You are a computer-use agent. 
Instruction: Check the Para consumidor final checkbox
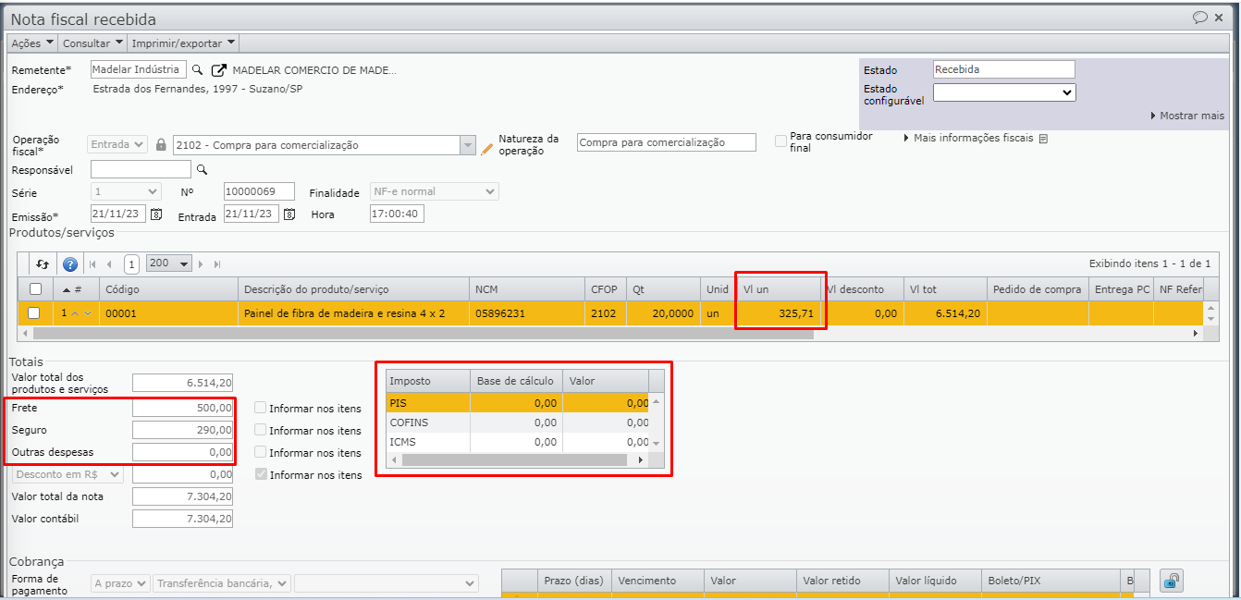coord(781,141)
